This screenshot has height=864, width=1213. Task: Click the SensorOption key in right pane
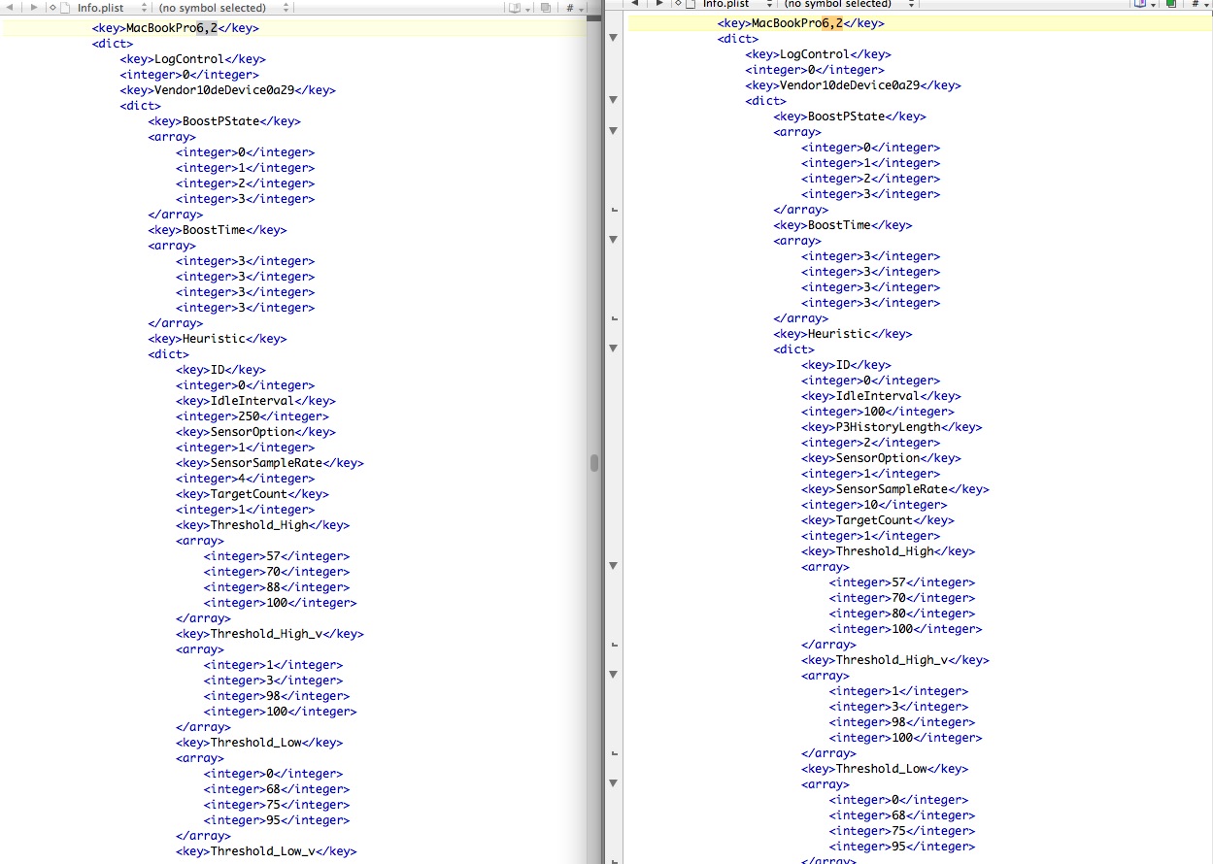click(882, 458)
